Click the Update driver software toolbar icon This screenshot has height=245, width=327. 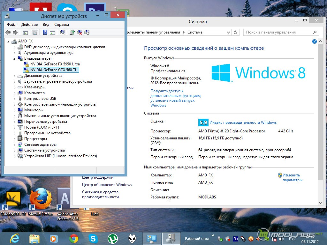(x=72, y=32)
